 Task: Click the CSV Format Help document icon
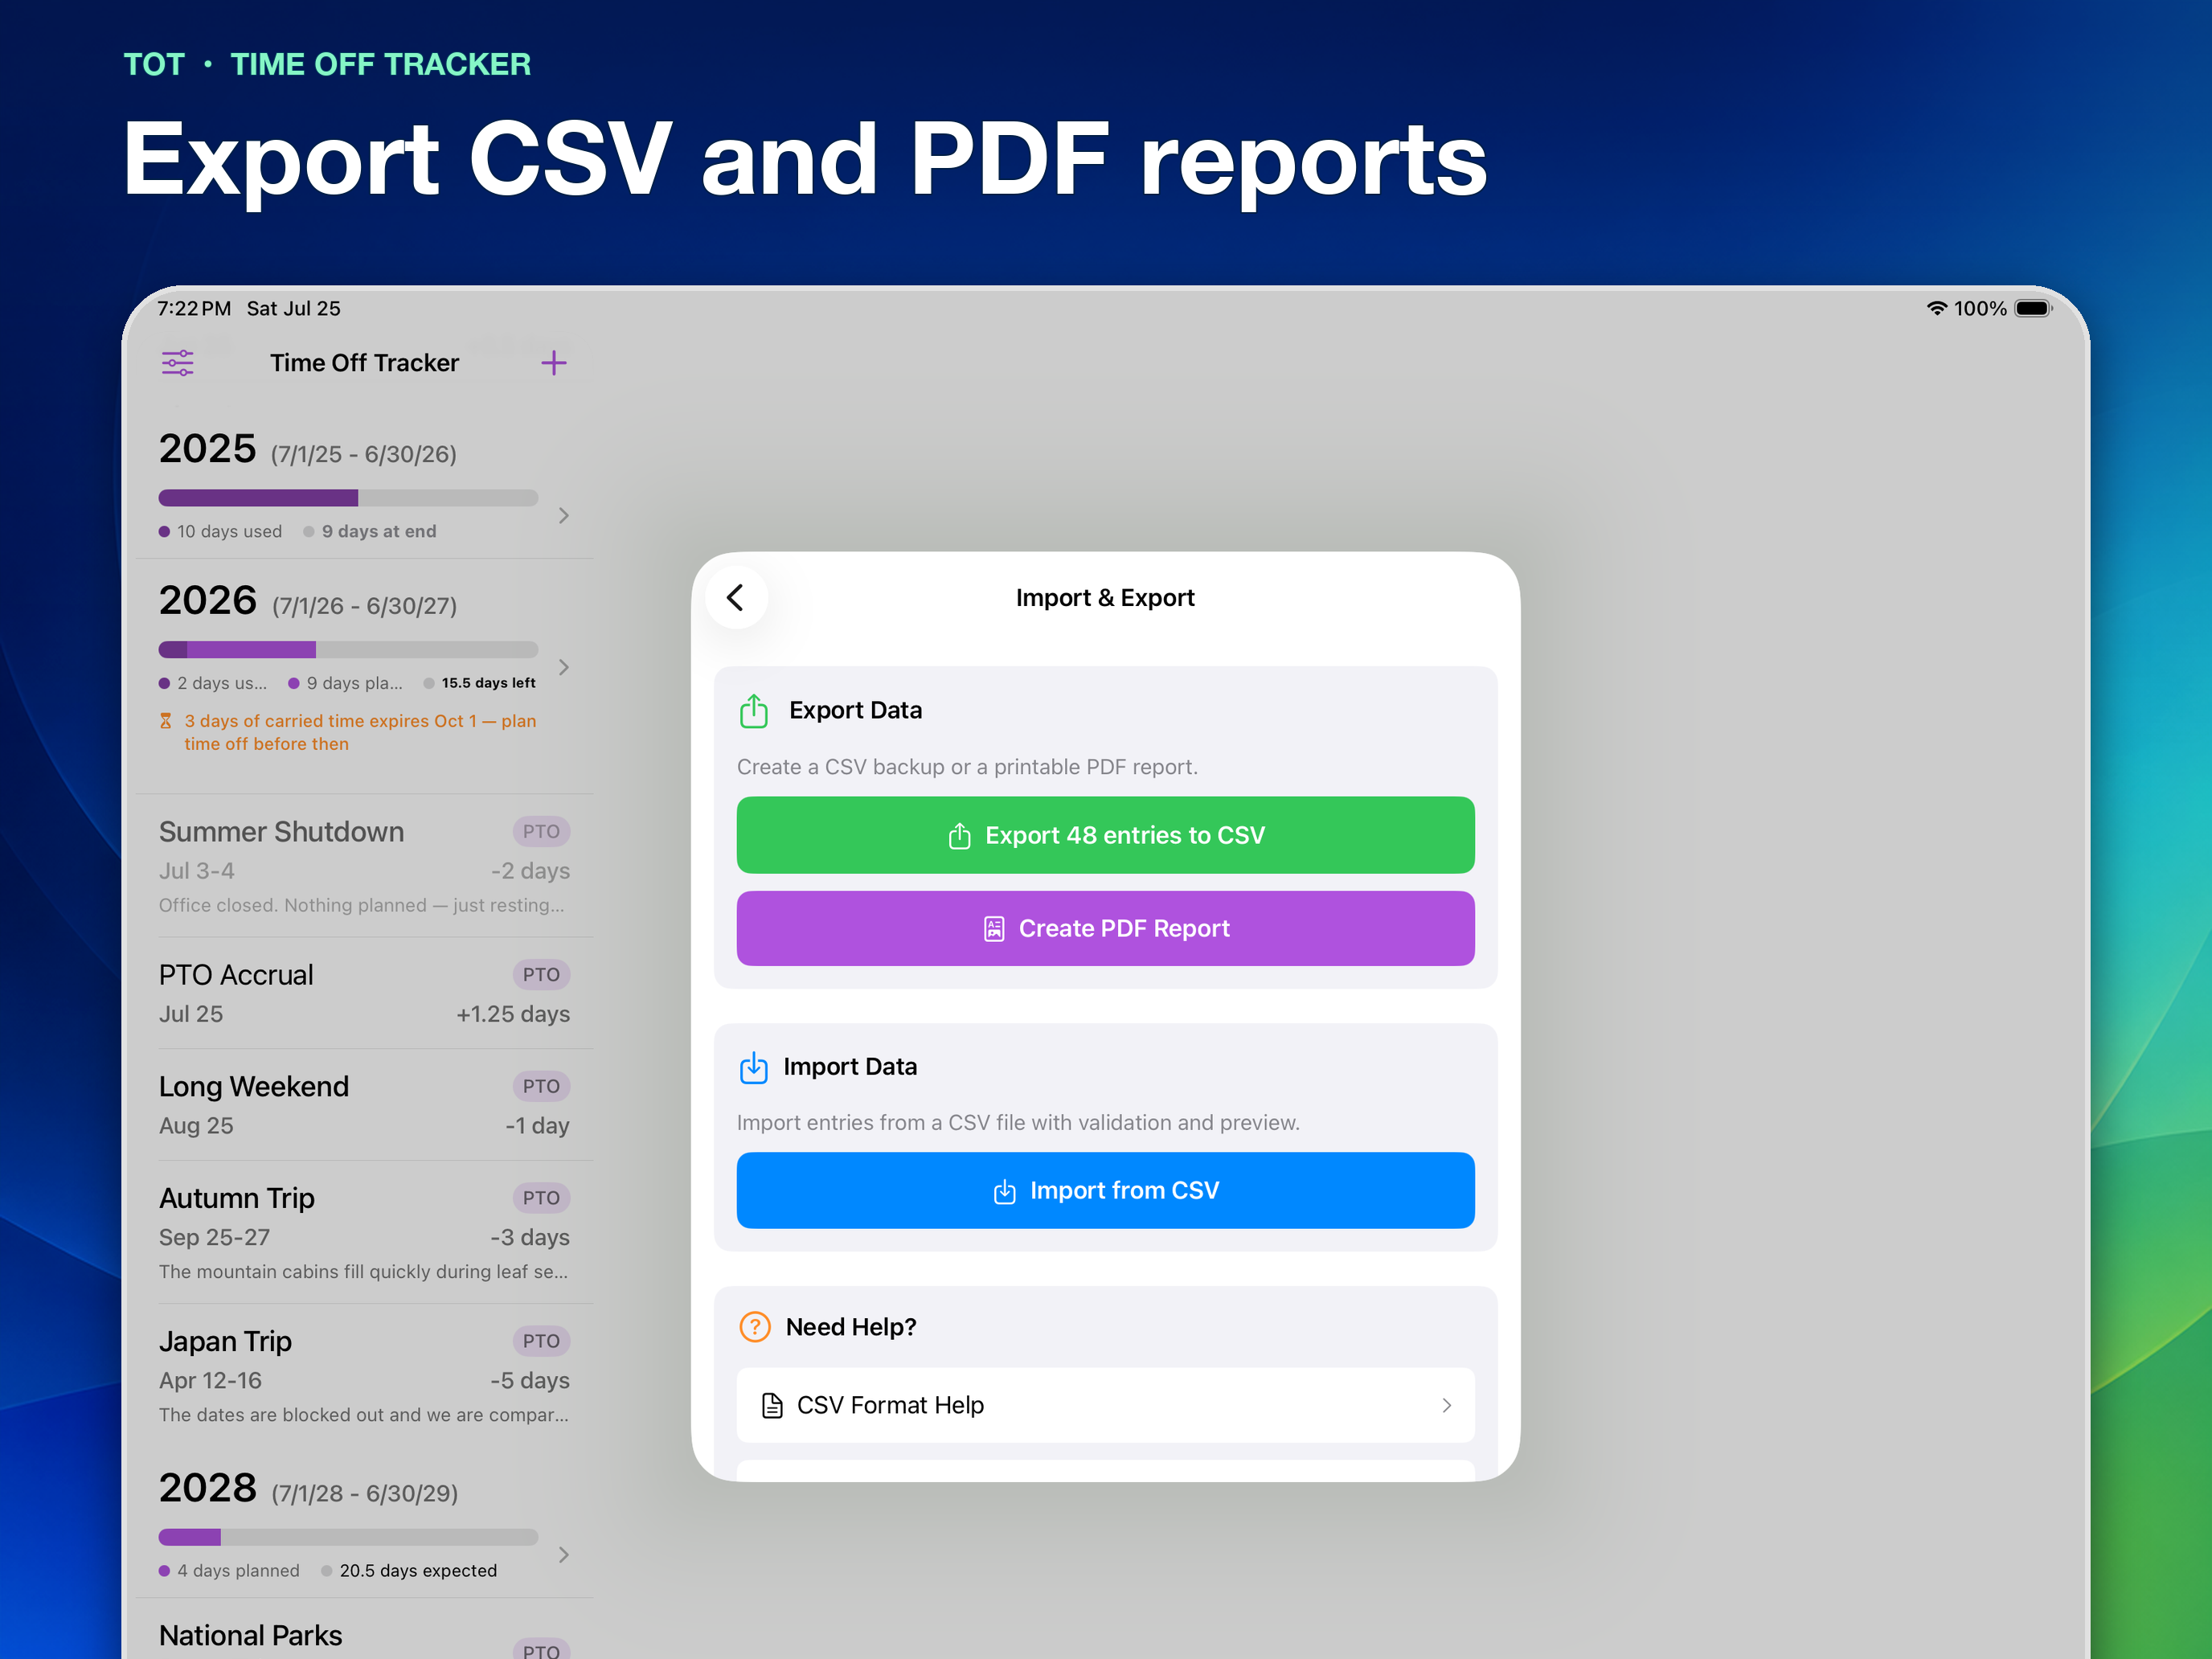772,1405
